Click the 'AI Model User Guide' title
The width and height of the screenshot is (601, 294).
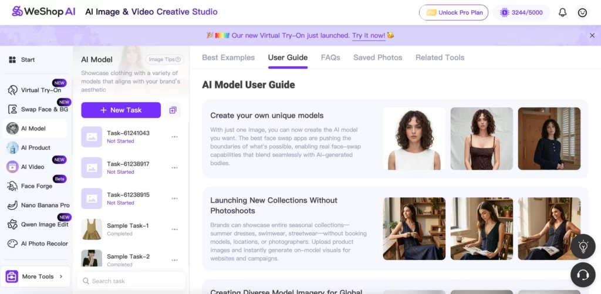pos(248,85)
